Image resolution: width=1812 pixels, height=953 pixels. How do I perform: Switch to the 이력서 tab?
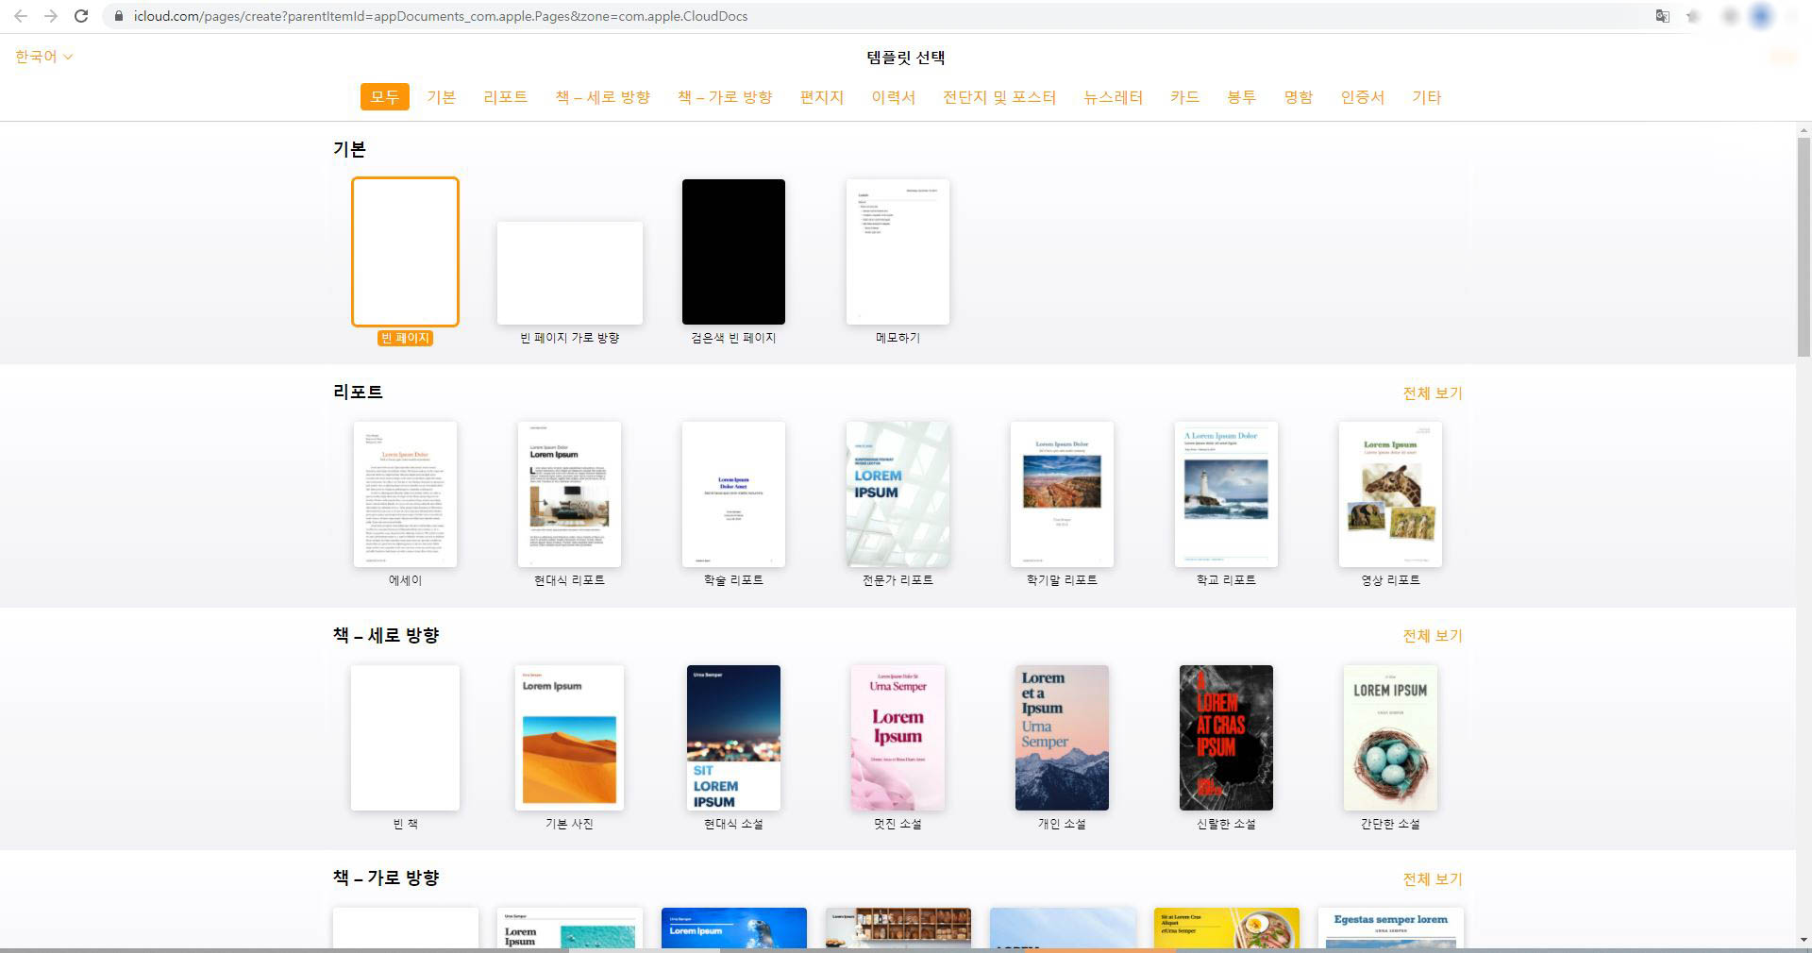click(x=893, y=97)
